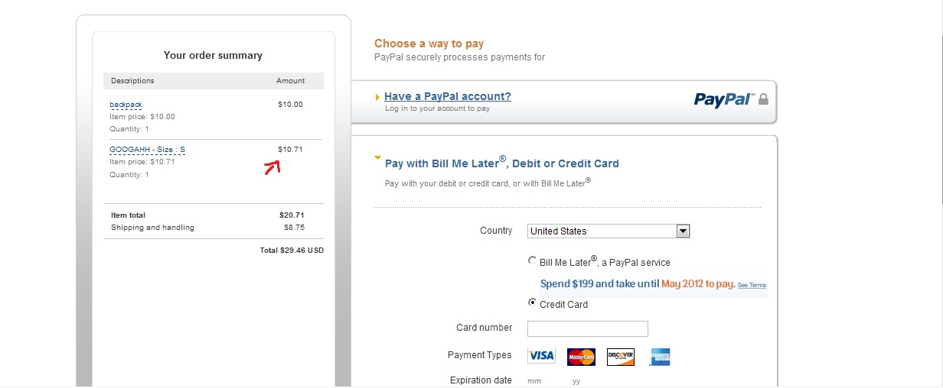Image resolution: width=943 pixels, height=388 pixels.
Task: Click the American Express card icon
Action: (660, 357)
